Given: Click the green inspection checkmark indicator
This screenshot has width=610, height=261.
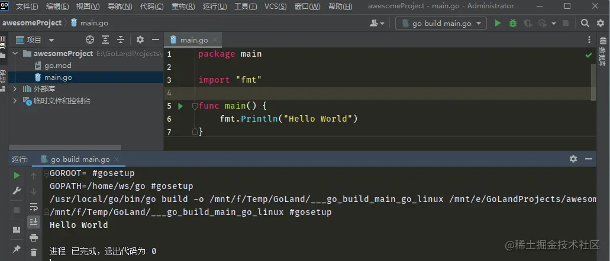Looking at the screenshot, I should [589, 56].
